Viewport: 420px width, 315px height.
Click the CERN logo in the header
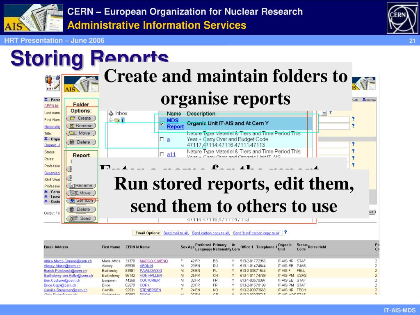pyautogui.click(x=402, y=18)
